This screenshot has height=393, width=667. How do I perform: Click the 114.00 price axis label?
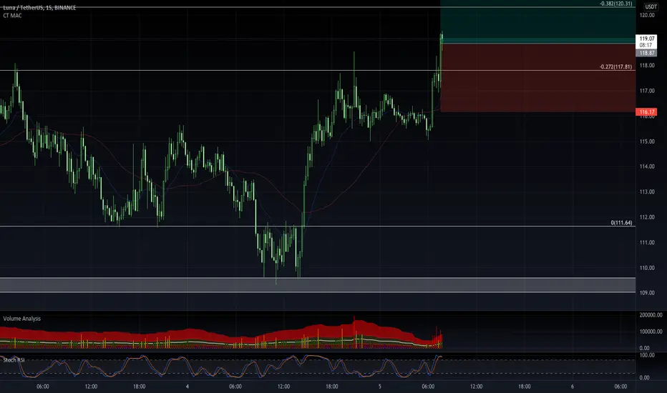pos(647,166)
